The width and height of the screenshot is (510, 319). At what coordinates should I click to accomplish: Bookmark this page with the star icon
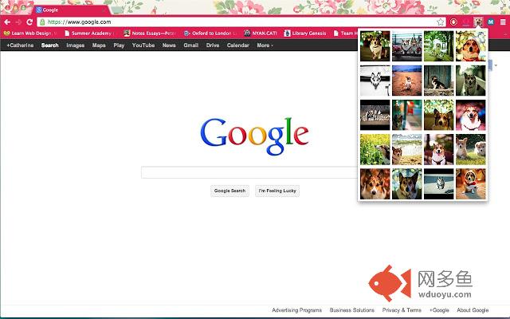tap(440, 22)
